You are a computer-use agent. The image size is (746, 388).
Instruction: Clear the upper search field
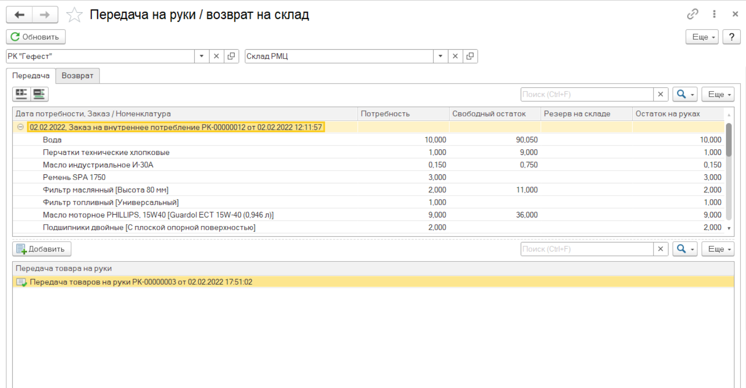point(660,94)
